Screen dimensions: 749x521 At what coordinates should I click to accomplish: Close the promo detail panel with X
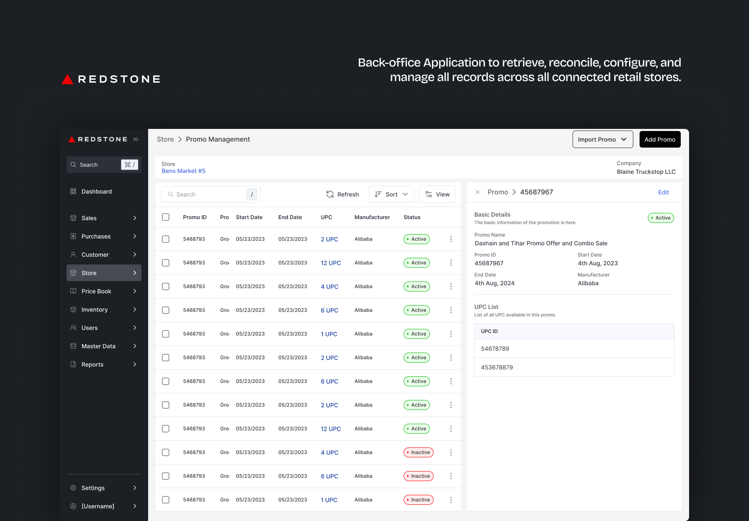pyautogui.click(x=478, y=192)
